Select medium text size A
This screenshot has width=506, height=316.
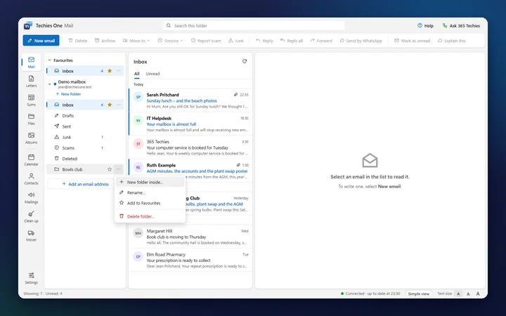[x=468, y=294]
